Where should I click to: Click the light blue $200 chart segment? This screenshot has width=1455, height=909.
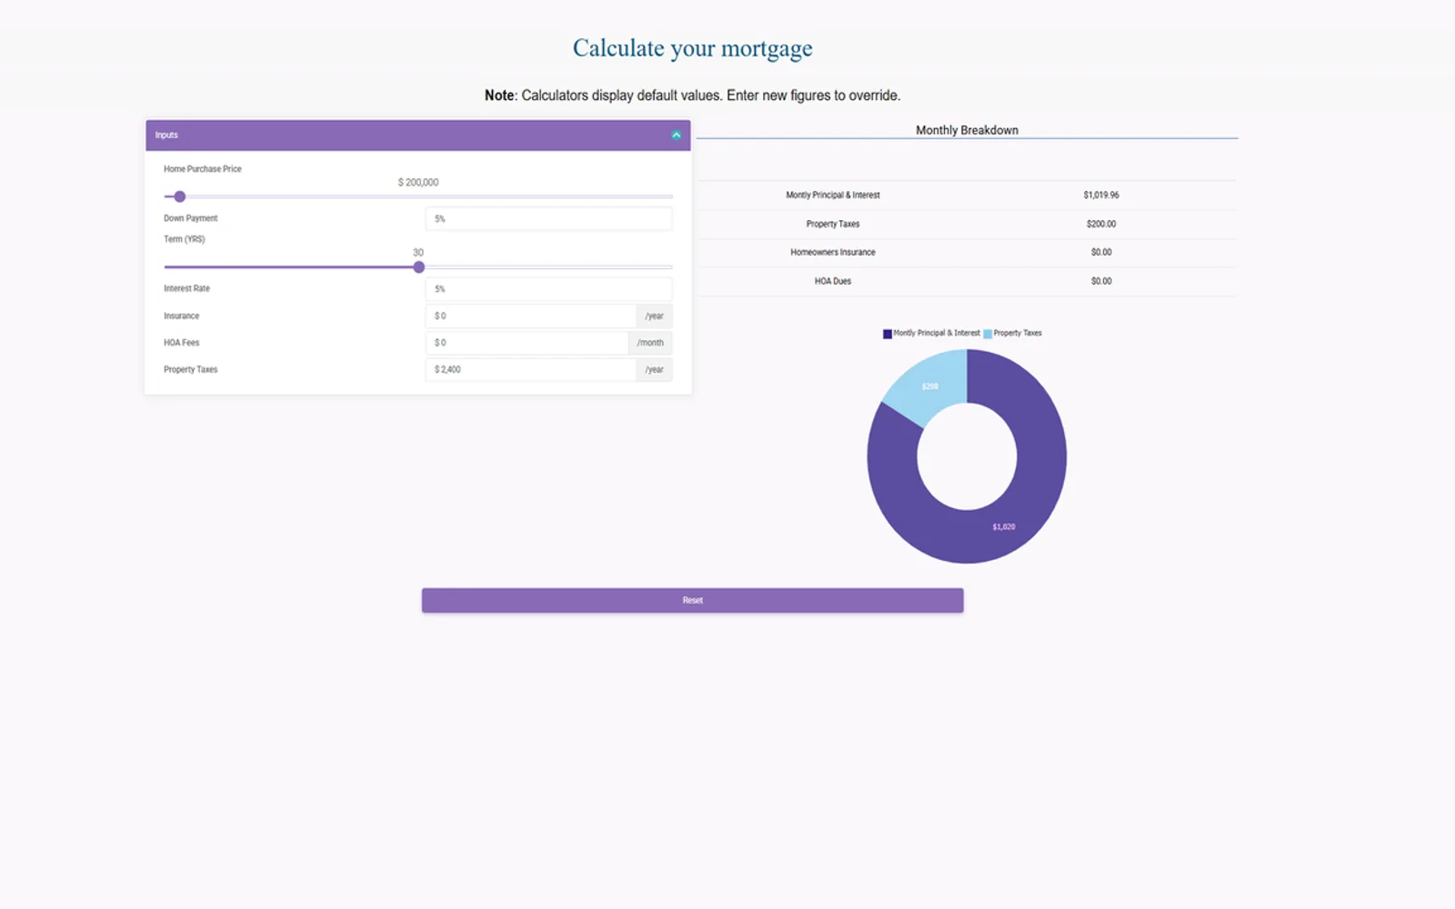tap(930, 386)
